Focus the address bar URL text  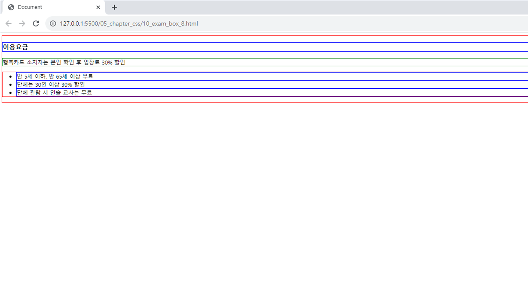[129, 24]
